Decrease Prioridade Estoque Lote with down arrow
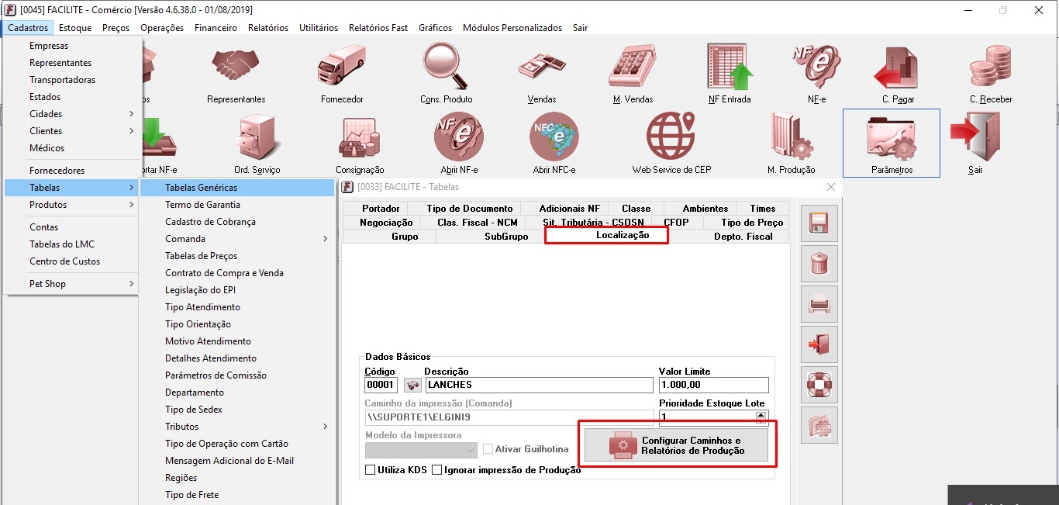This screenshot has height=505, width=1059. tap(761, 423)
